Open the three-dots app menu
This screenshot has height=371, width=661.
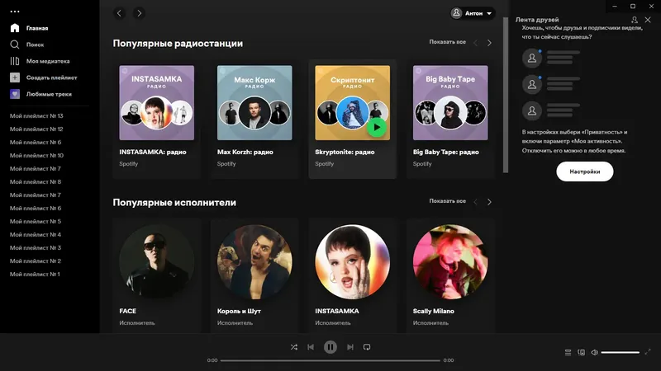coord(15,12)
